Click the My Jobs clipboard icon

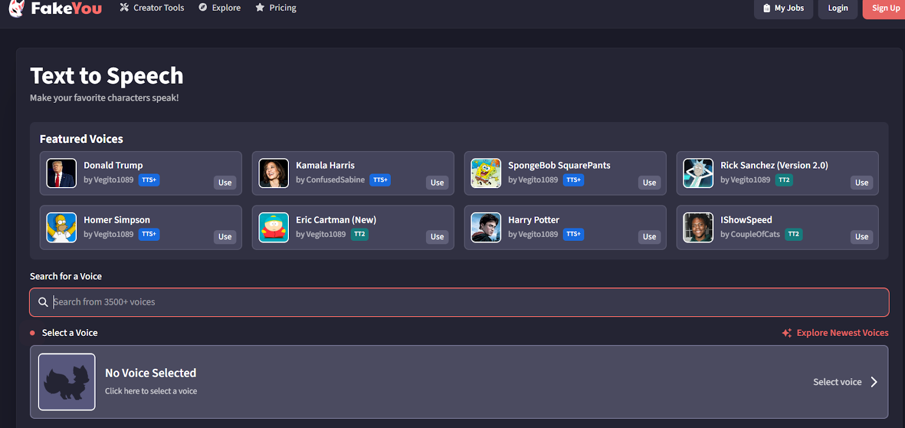767,8
